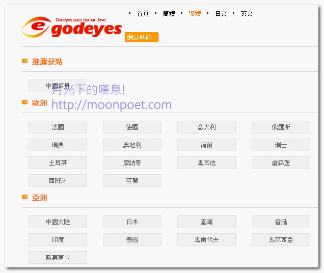Select the 法國 country button

click(x=58, y=127)
